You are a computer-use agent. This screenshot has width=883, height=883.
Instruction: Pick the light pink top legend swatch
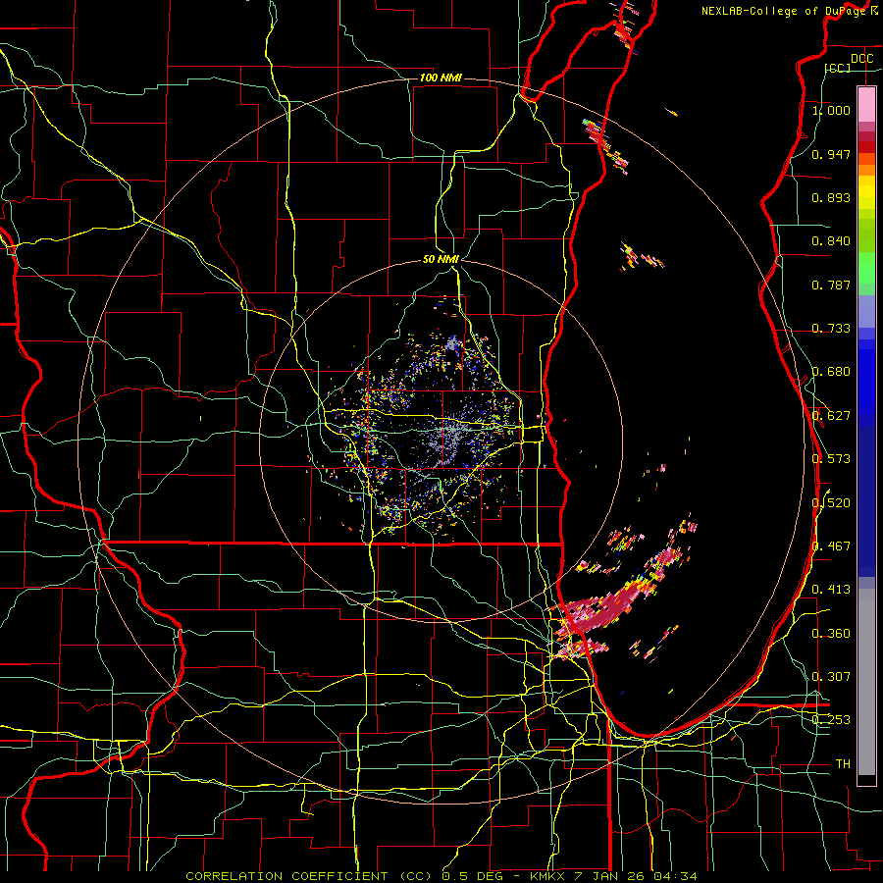pyautogui.click(x=866, y=104)
